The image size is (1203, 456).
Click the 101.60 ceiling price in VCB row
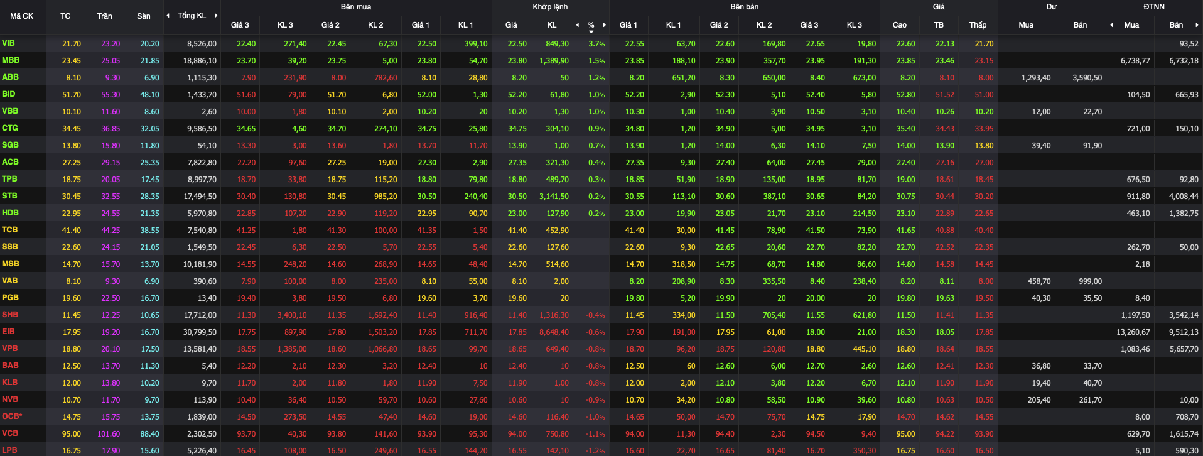click(109, 434)
